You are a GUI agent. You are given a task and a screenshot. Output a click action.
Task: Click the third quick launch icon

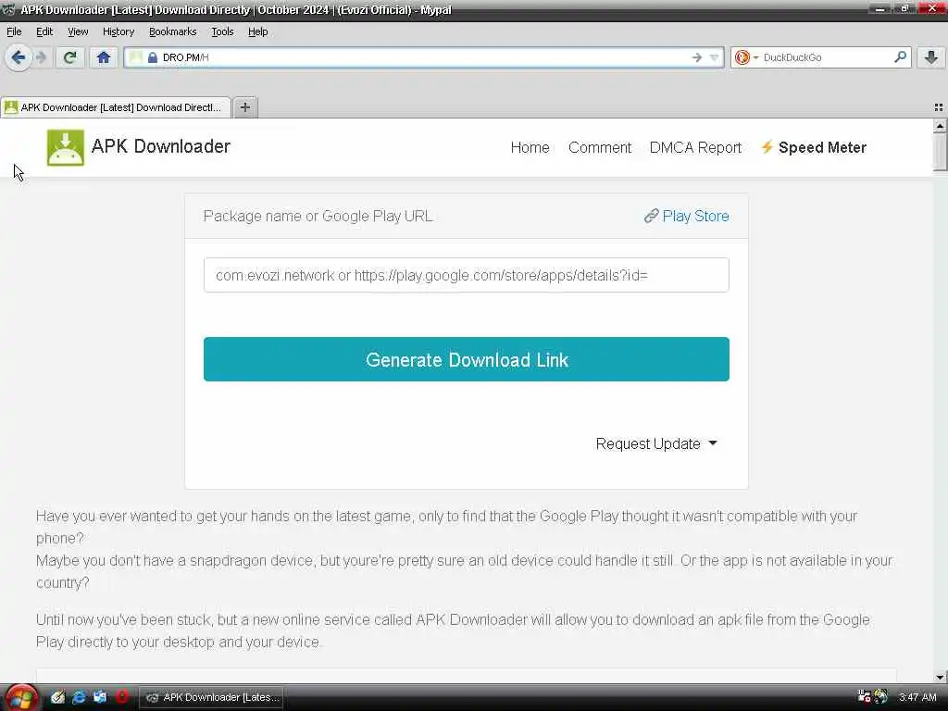pos(100,697)
